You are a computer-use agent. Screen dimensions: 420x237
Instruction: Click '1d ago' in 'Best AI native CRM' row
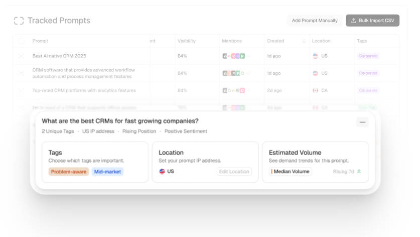273,56
